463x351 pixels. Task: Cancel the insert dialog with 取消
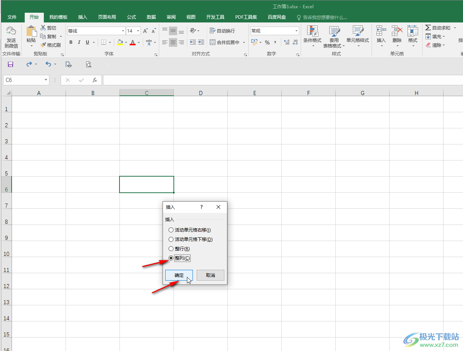pyautogui.click(x=211, y=275)
